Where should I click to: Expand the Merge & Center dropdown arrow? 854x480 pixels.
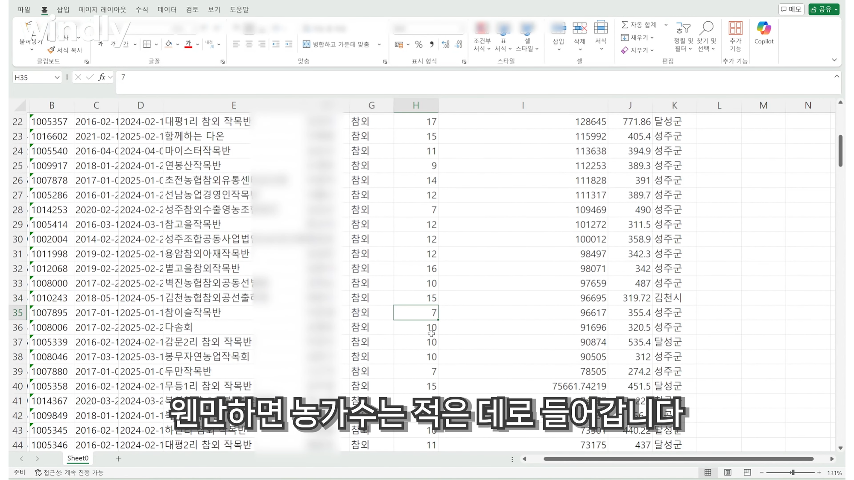[379, 44]
